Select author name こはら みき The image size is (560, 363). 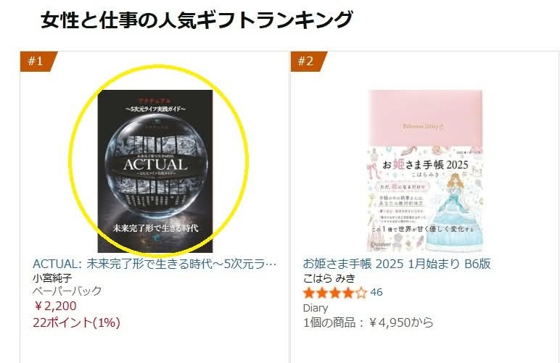click(x=329, y=278)
